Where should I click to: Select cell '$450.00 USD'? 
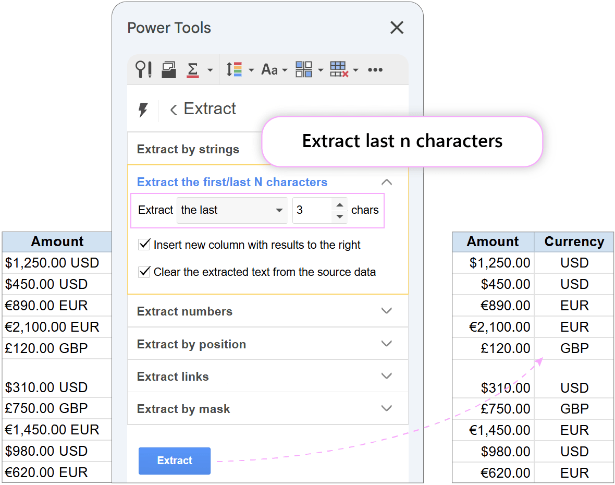click(x=57, y=284)
